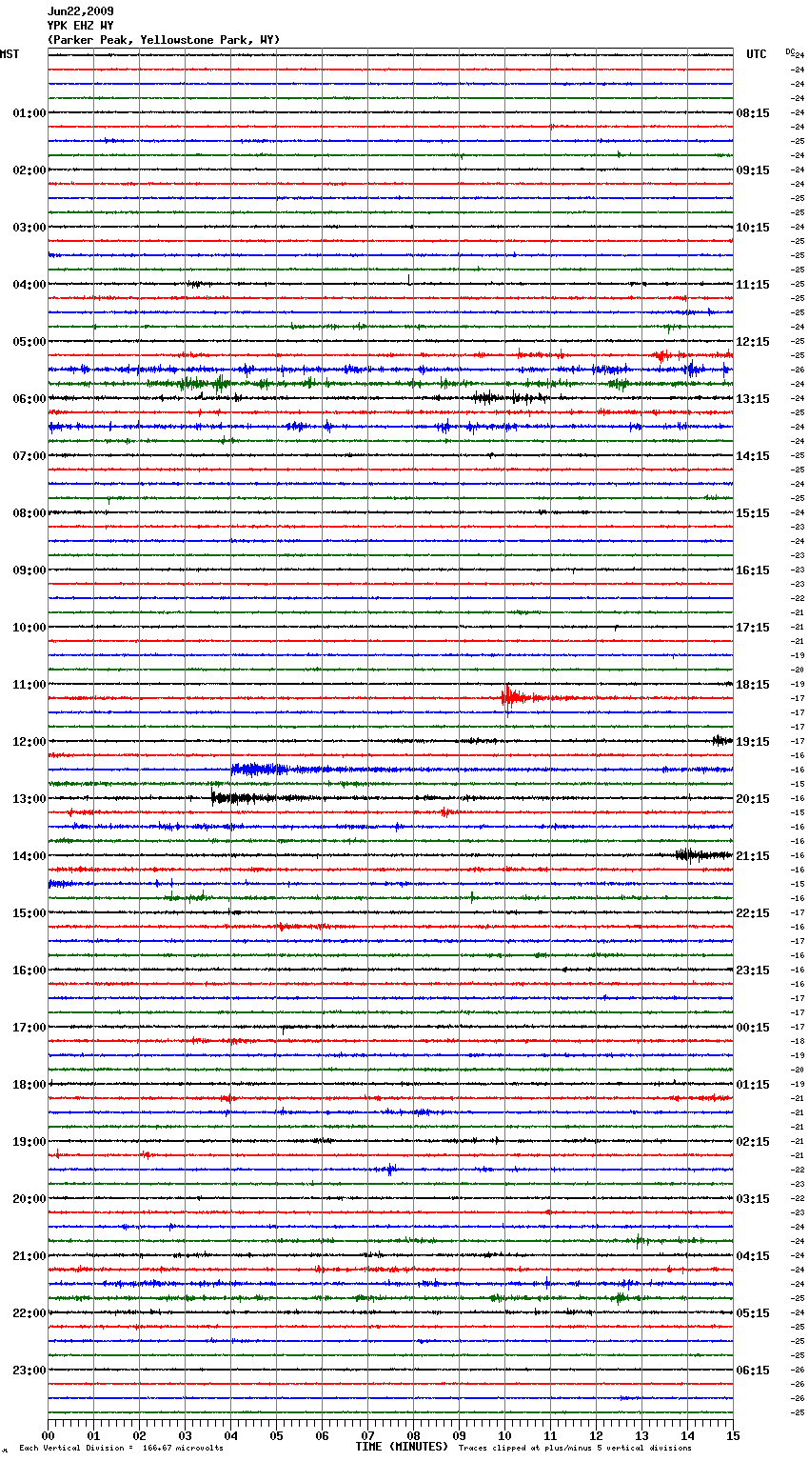
Task: Select the 02:00 MST time label
Action: [x=30, y=170]
